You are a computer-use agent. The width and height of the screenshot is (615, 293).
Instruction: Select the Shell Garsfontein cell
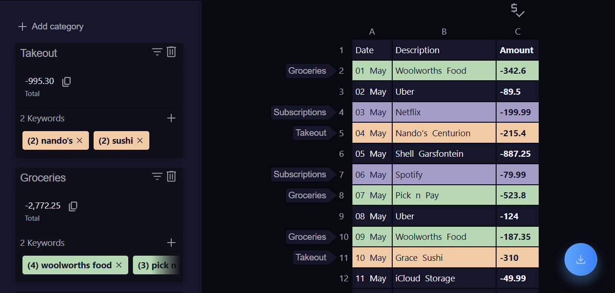point(444,154)
